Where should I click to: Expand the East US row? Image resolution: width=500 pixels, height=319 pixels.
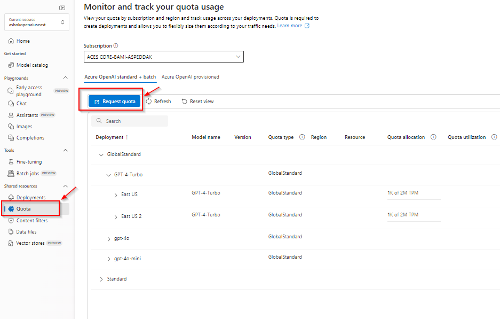tap(116, 195)
